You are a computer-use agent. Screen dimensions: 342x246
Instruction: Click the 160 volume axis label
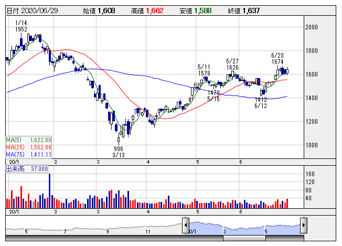pyautogui.click(x=310, y=174)
